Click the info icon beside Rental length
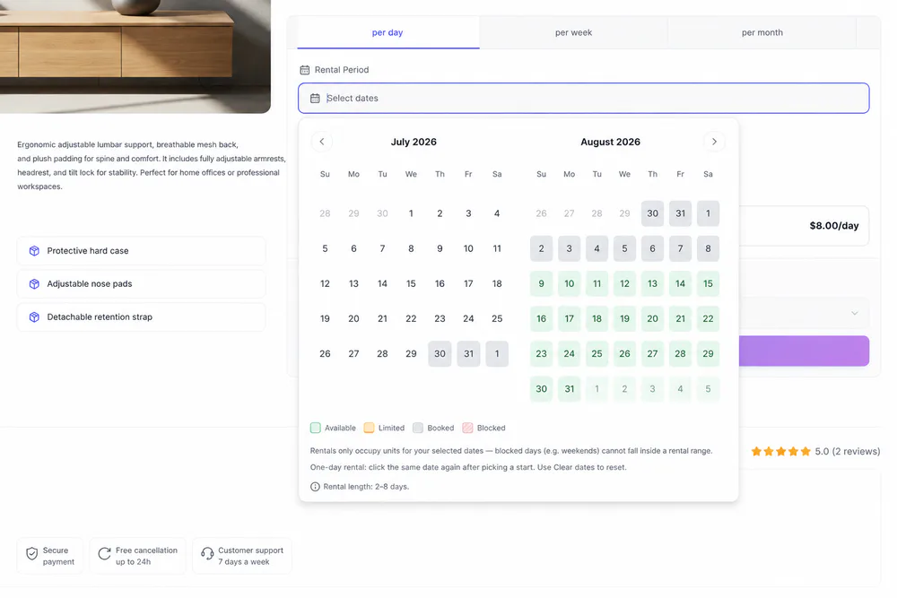 point(315,487)
